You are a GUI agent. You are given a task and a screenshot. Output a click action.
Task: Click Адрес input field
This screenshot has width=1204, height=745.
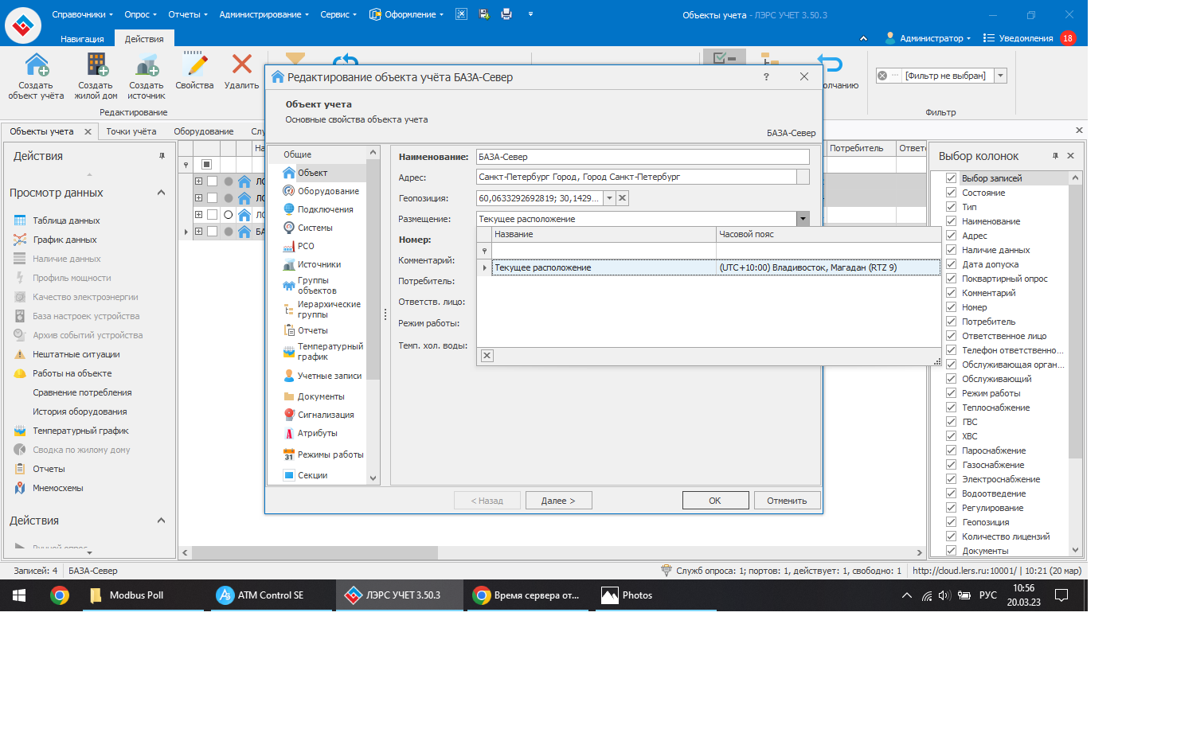coord(636,177)
